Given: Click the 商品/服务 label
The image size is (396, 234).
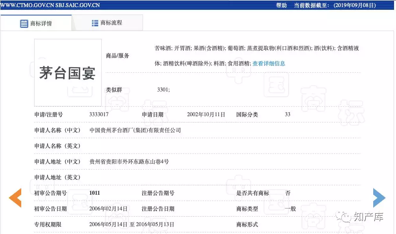Looking at the screenshot, I should coord(117,56).
